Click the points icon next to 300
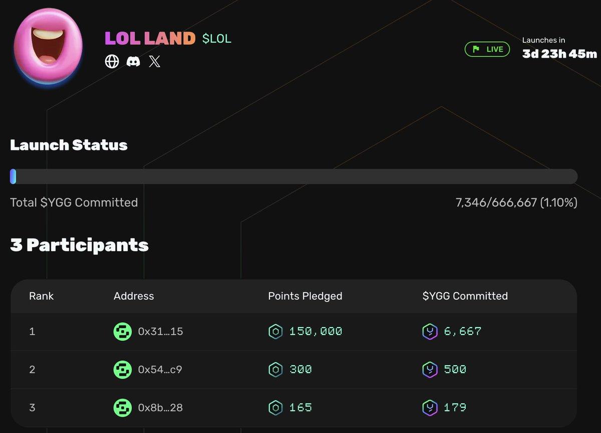 click(x=274, y=369)
